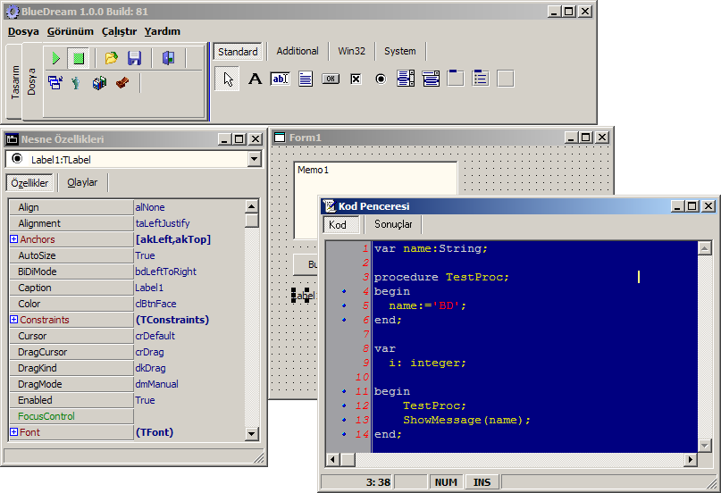Viewport: 721px width, 493px height.
Task: Click the green Run play icon
Action: point(55,58)
